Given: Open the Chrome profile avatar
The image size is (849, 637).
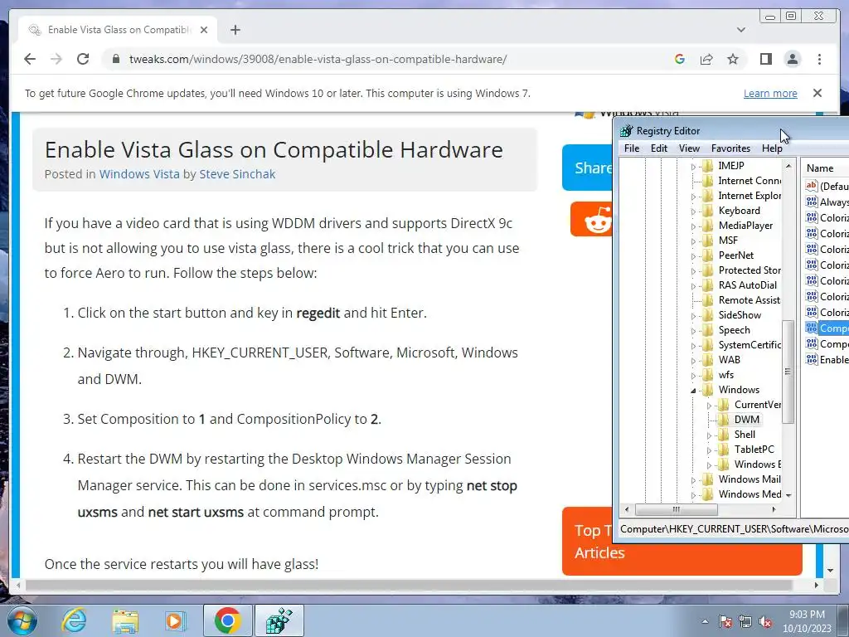Looking at the screenshot, I should [x=793, y=59].
